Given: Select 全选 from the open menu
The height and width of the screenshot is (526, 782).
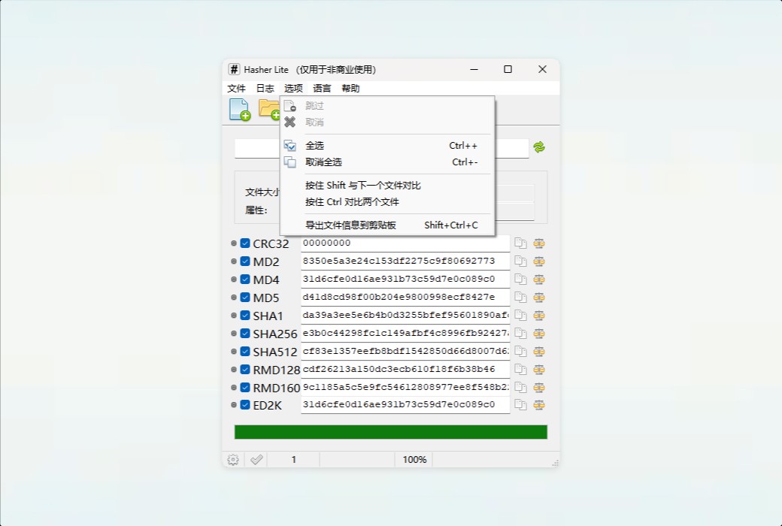Looking at the screenshot, I should 316,145.
